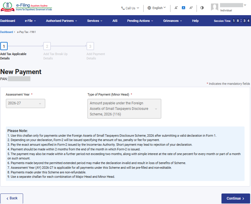Screen dimensions: 251x204
Task: Open the Assessment Year 2026-27 dropdown
Action: pos(25,103)
